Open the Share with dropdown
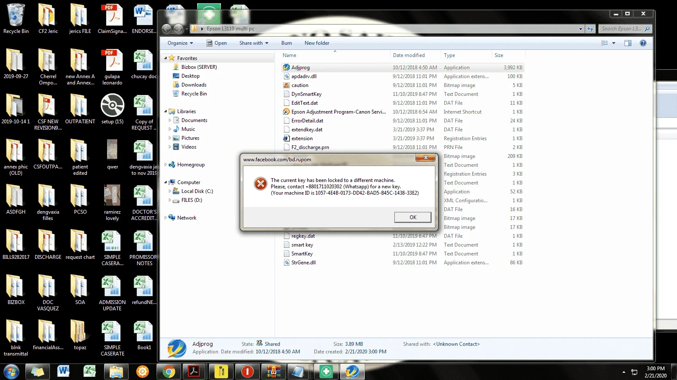 [254, 43]
